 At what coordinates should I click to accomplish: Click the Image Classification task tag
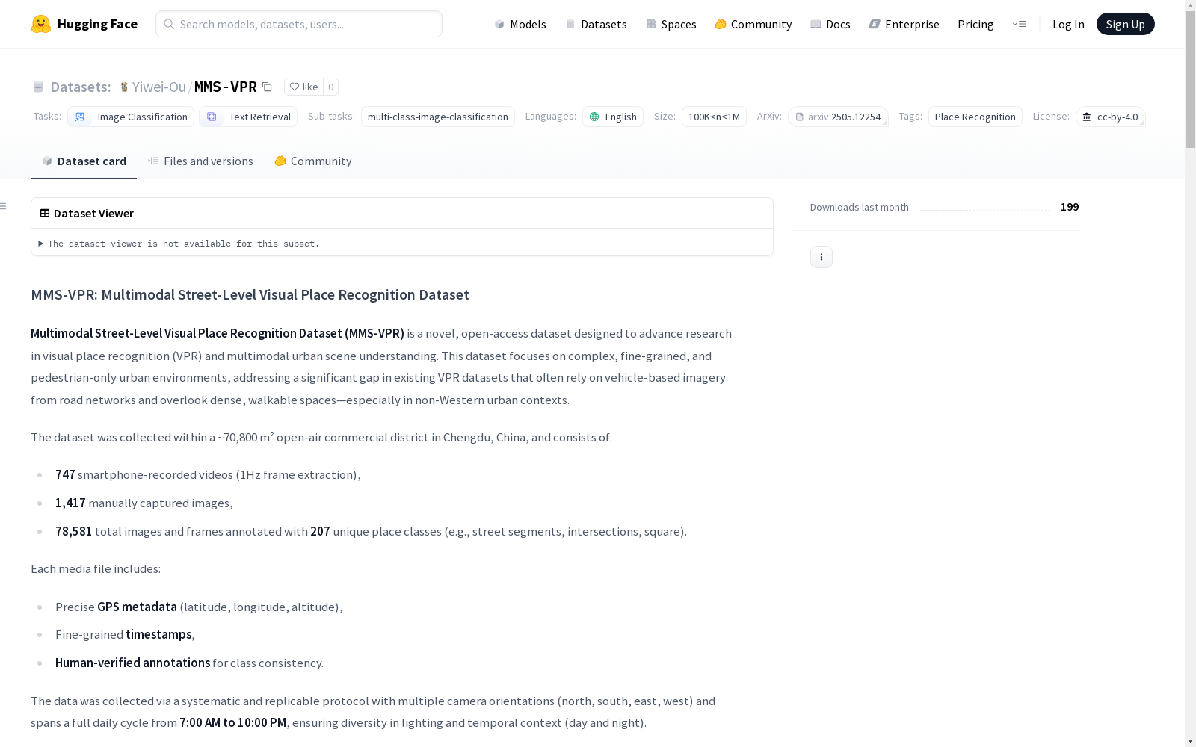(131, 117)
